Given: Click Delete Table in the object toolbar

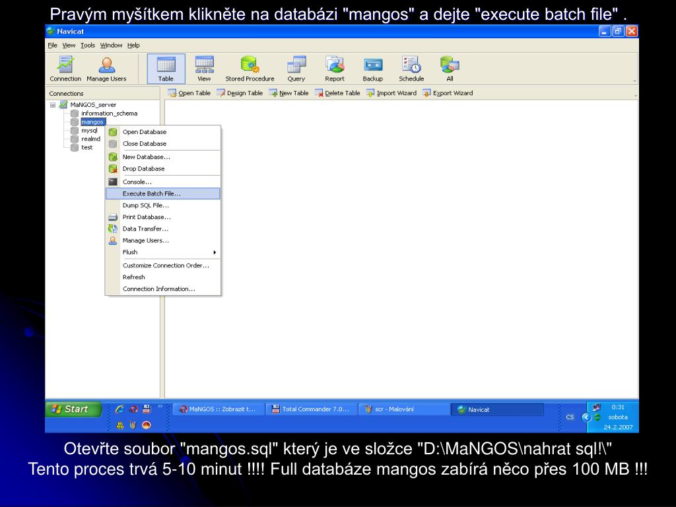Looking at the screenshot, I should pos(337,93).
